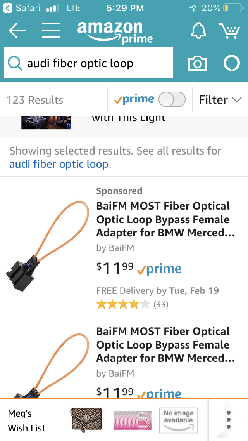Select the zebra-print purse wish list item
248x441 pixels.
coord(86,420)
